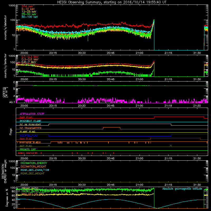The width and height of the screenshot is (211, 211).
Task: Select the "6-12 keV" legend label
Action: (x=28, y=9)
